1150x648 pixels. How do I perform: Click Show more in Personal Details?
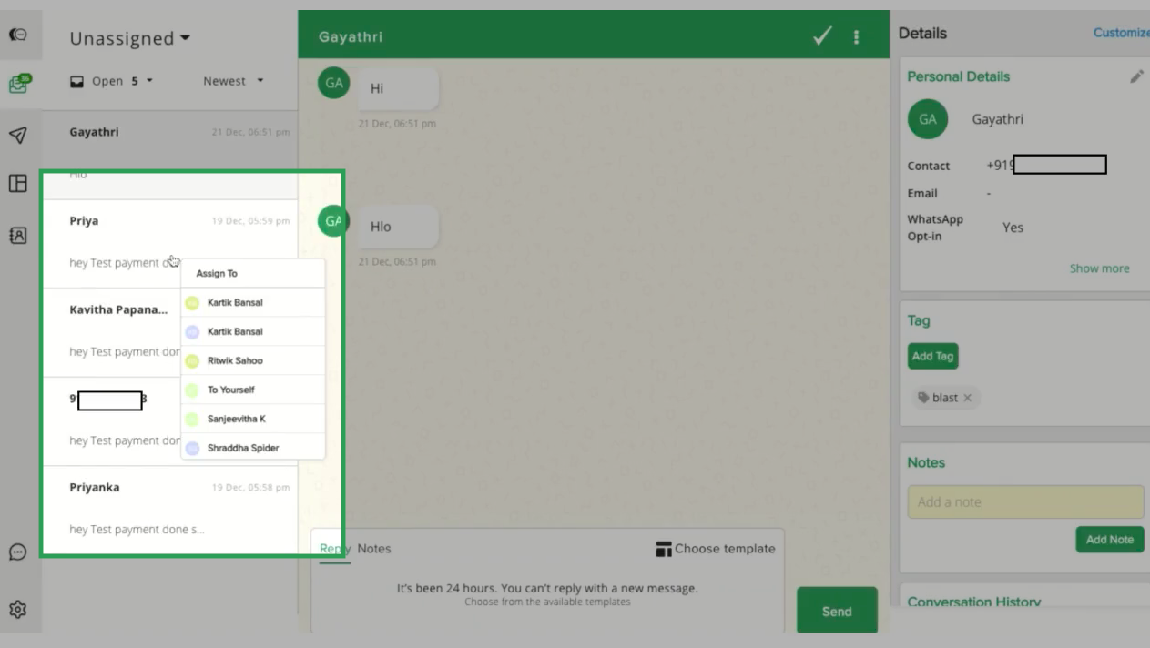click(1099, 268)
